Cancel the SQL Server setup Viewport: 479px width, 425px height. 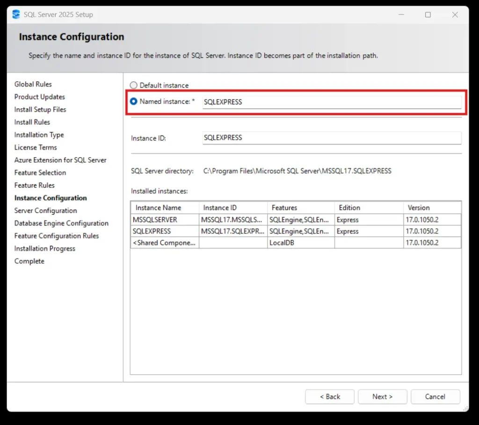[x=435, y=396]
